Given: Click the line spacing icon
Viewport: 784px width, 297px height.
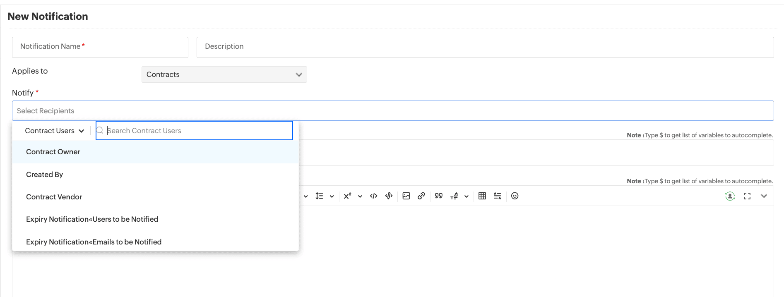Looking at the screenshot, I should 319,196.
